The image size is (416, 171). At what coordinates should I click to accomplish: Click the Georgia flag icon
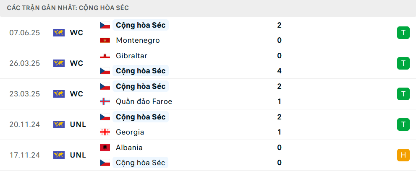(x=105, y=132)
